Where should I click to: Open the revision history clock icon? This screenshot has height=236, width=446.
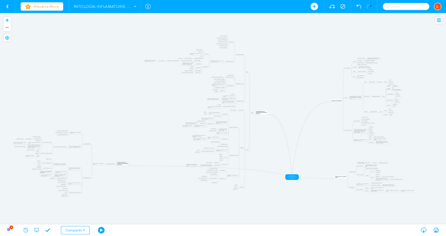tap(26, 230)
